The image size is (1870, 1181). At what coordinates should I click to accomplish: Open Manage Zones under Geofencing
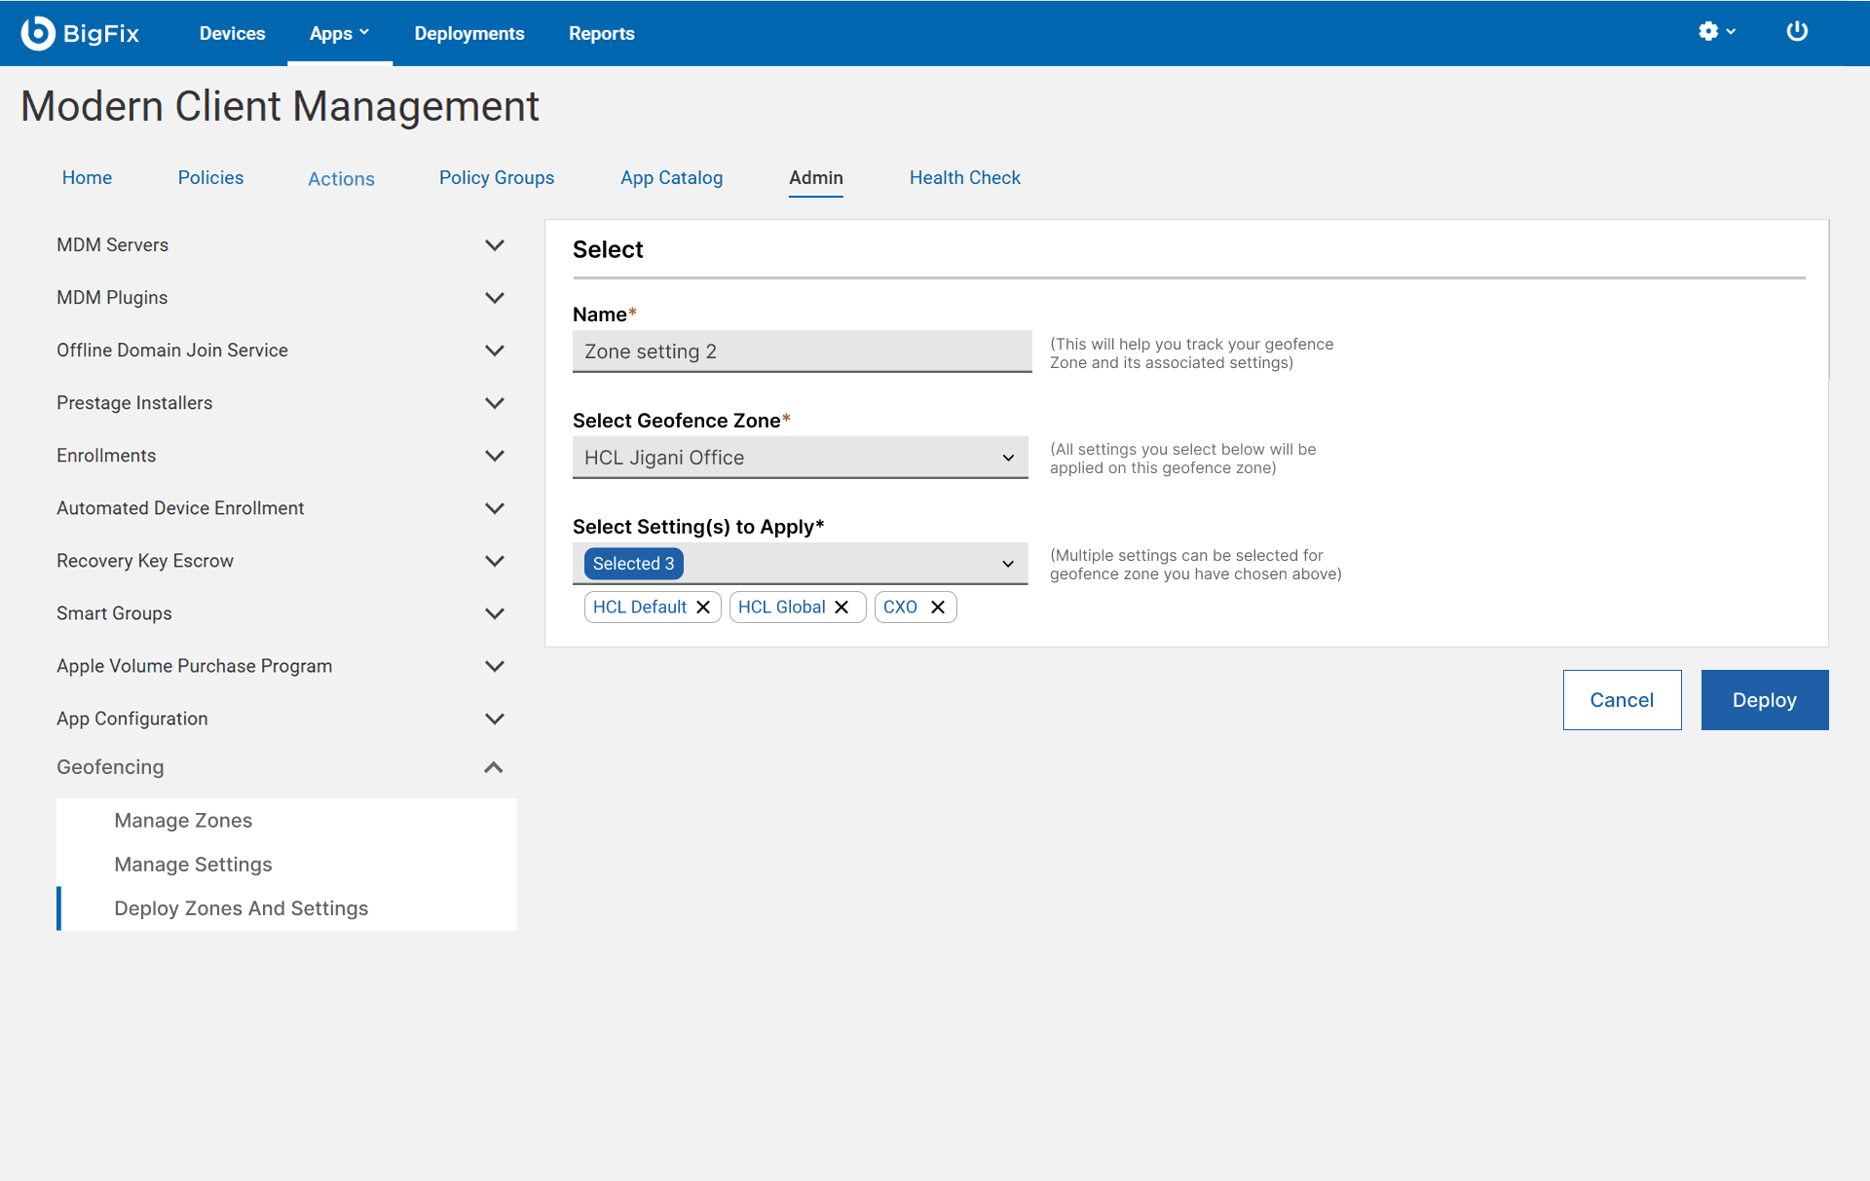tap(183, 821)
